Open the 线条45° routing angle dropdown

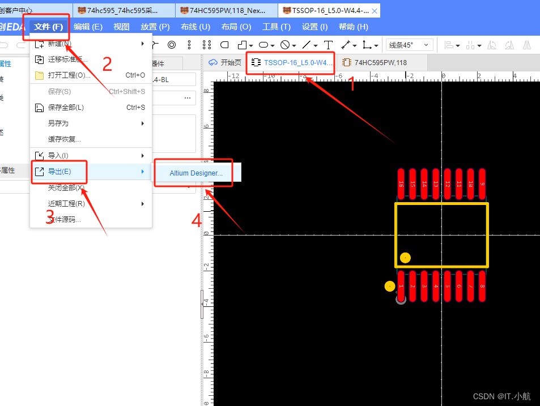click(409, 45)
